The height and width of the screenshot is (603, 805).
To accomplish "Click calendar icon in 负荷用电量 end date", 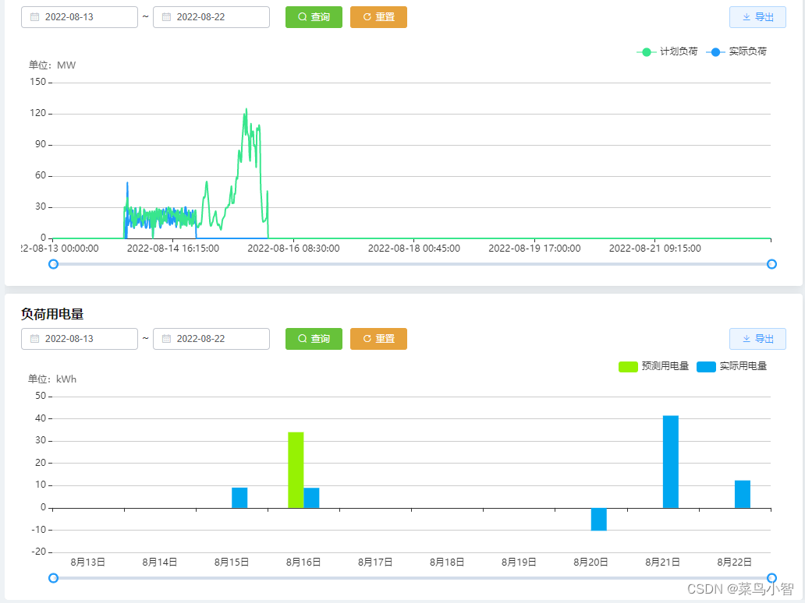I will tap(166, 338).
